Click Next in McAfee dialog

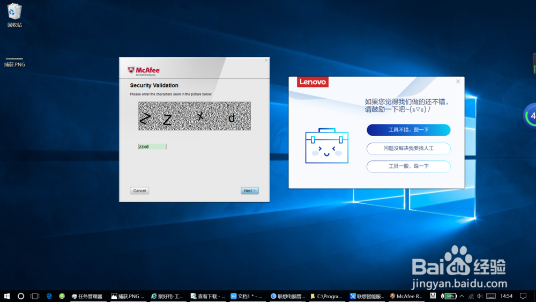(250, 190)
